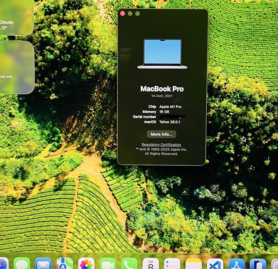Image resolution: width=278 pixels, height=269 pixels.
Task: Launch the Photos app from the dock
Action: tap(86, 263)
